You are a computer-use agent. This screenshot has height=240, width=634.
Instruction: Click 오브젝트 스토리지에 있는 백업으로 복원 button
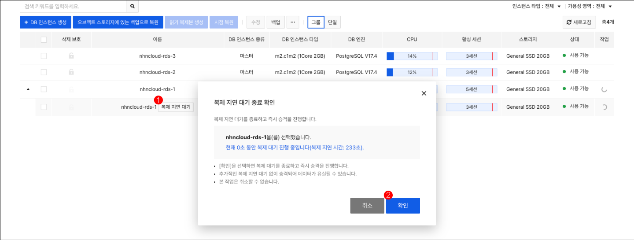118,22
